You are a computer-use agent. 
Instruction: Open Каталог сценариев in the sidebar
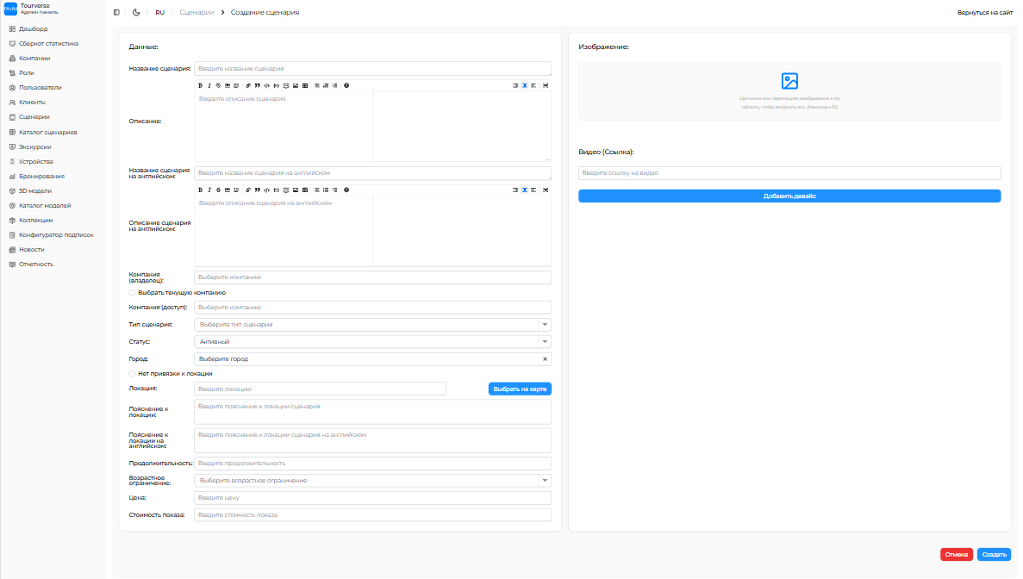47,132
